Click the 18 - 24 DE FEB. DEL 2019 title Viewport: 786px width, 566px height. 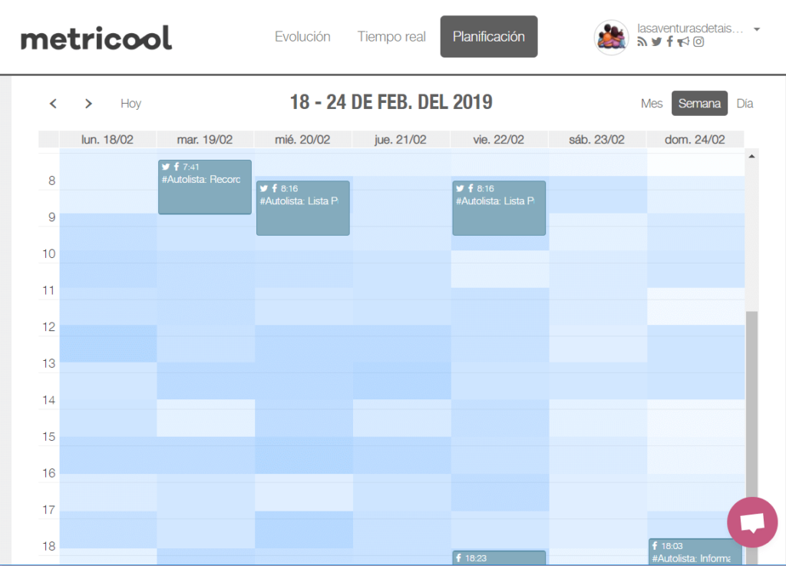[391, 102]
